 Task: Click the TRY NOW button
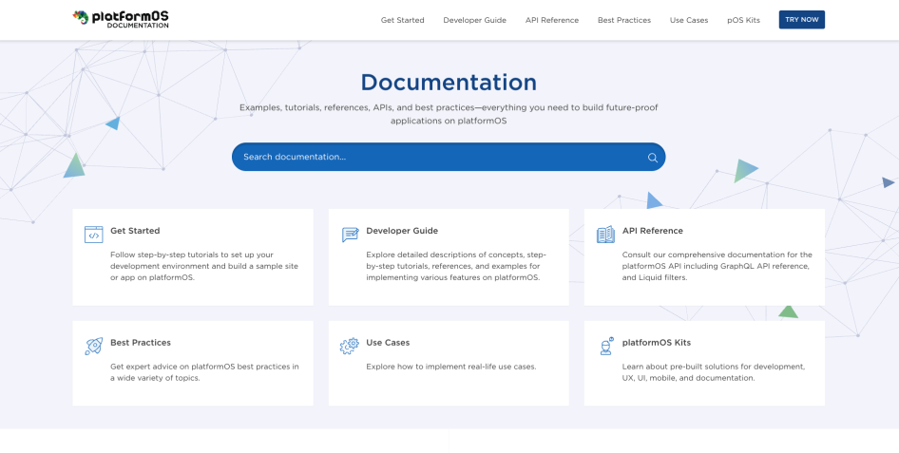(801, 20)
